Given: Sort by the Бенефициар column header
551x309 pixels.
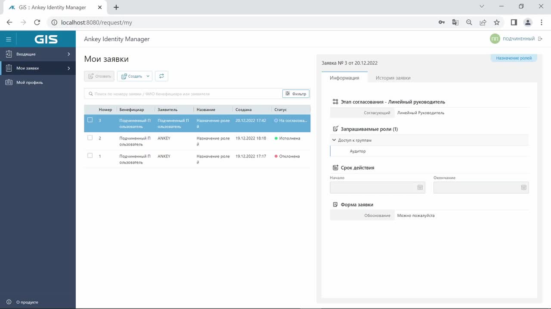Looking at the screenshot, I should coord(132,109).
